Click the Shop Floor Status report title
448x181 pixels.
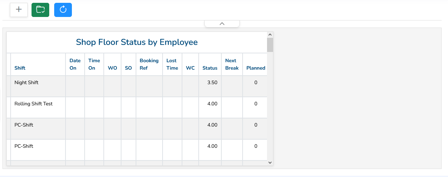tap(137, 42)
